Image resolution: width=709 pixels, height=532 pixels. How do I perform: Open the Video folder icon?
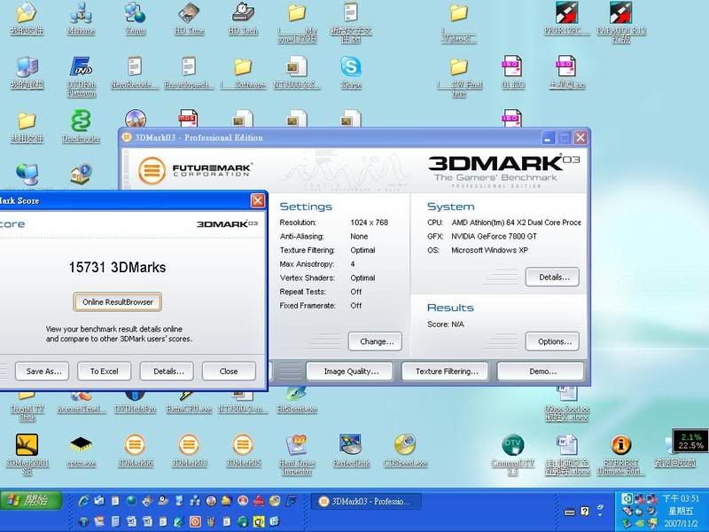(458, 23)
